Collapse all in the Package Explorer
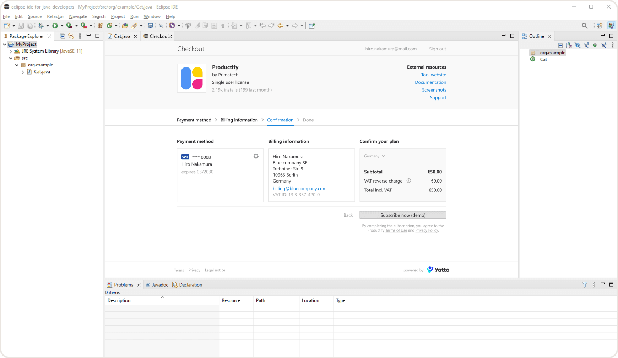This screenshot has width=618, height=358. click(x=63, y=36)
